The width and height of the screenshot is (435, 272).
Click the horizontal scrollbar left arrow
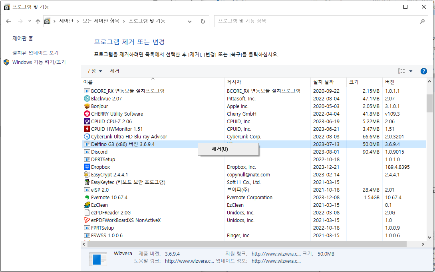[84, 244]
